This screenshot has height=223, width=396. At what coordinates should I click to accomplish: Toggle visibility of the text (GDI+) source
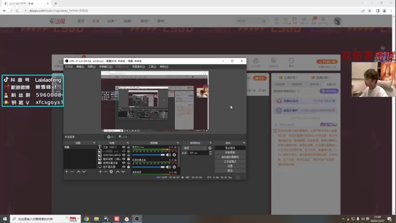coord(124,147)
